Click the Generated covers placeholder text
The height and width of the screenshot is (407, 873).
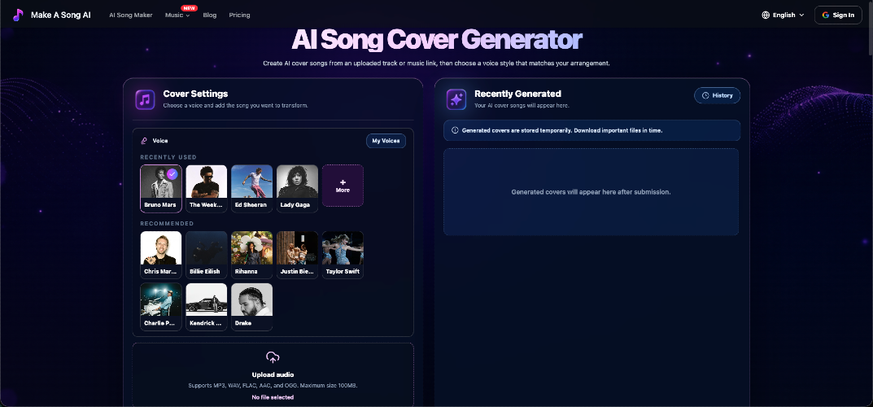click(x=591, y=191)
